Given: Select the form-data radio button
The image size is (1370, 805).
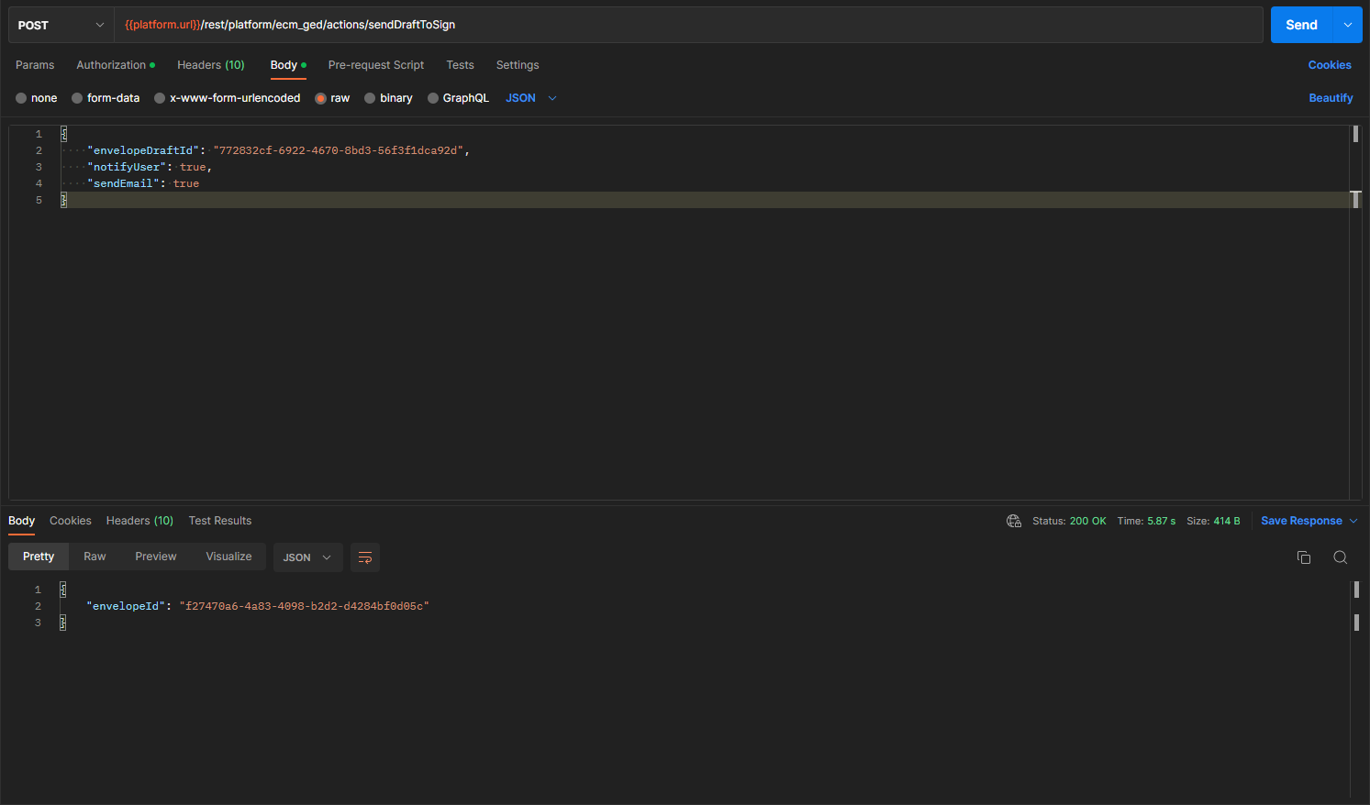Looking at the screenshot, I should point(77,98).
